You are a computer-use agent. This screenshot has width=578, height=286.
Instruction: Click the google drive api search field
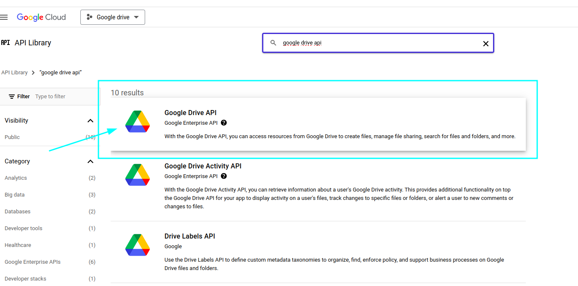click(x=379, y=43)
